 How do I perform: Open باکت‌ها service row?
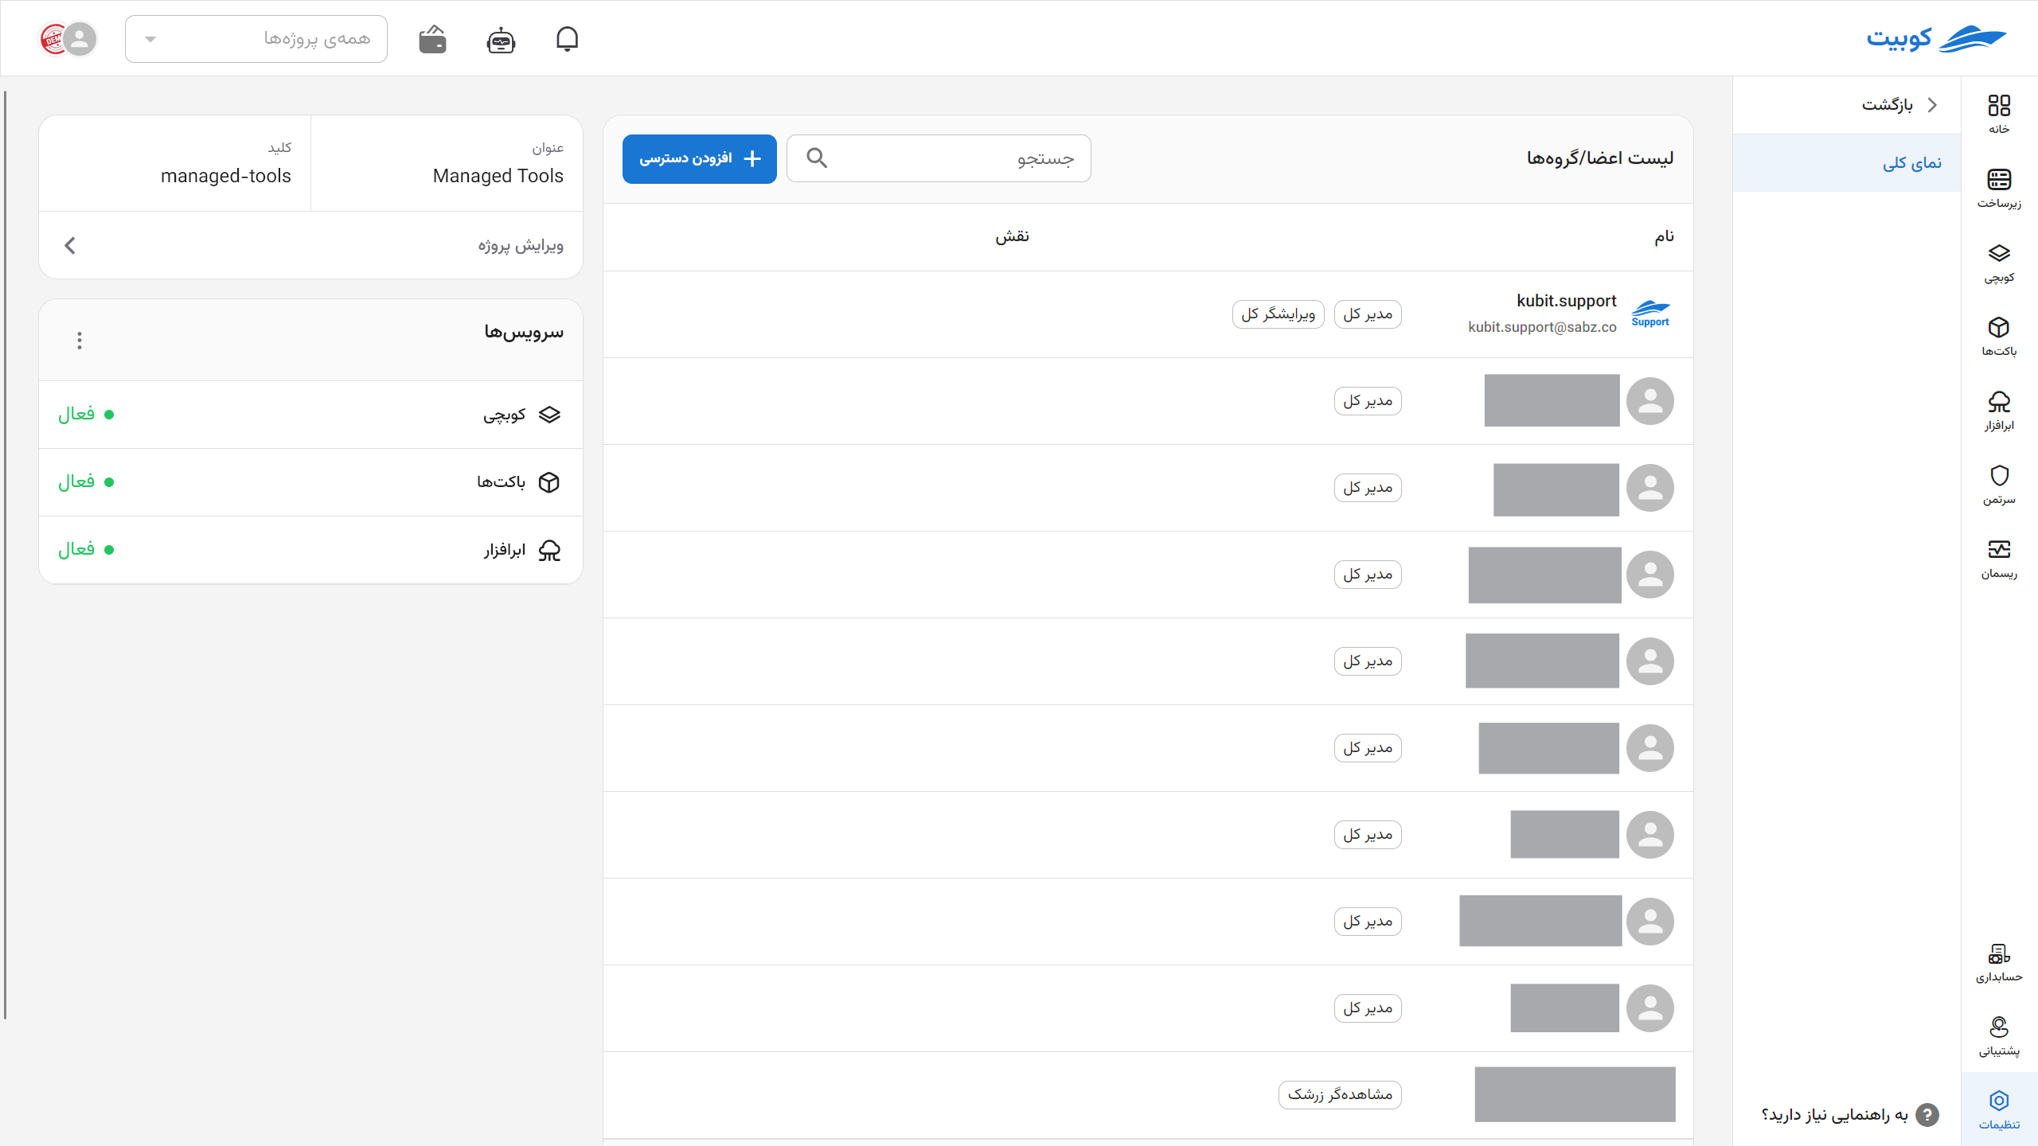310,482
